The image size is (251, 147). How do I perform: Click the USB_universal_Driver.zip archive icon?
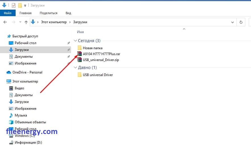pyautogui.click(x=80, y=60)
